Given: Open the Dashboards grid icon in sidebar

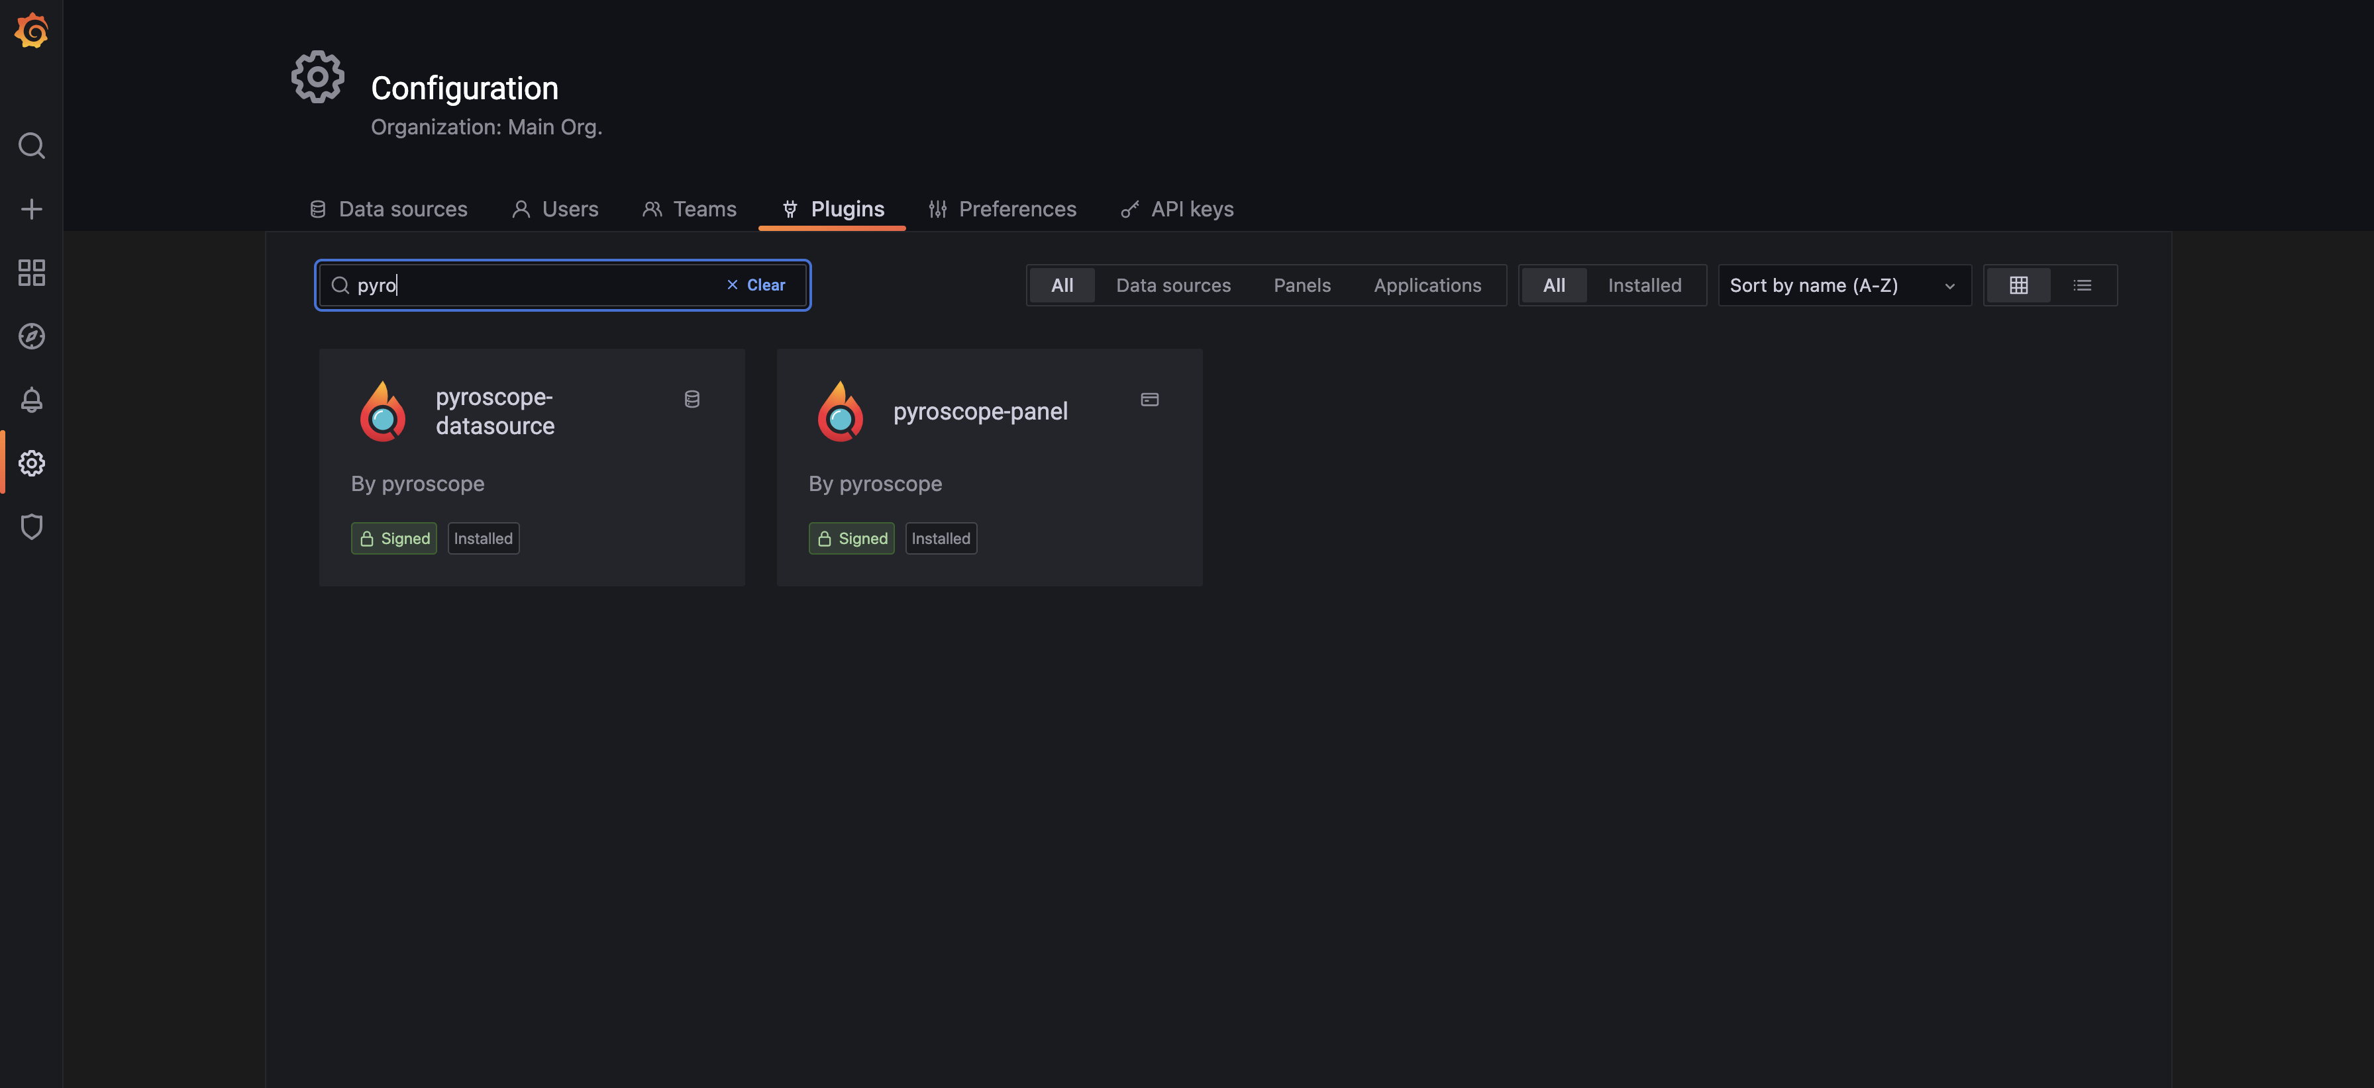Looking at the screenshot, I should (x=31, y=273).
